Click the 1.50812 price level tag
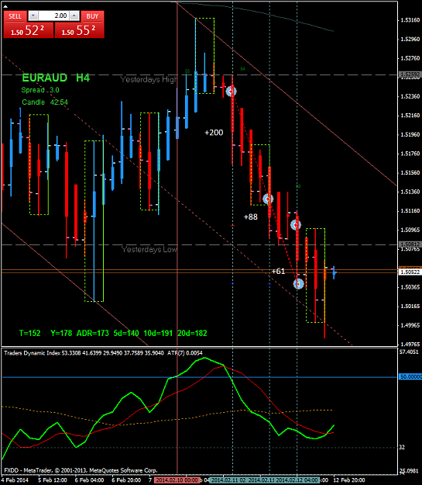This screenshot has width=422, height=485. pyautogui.click(x=410, y=244)
